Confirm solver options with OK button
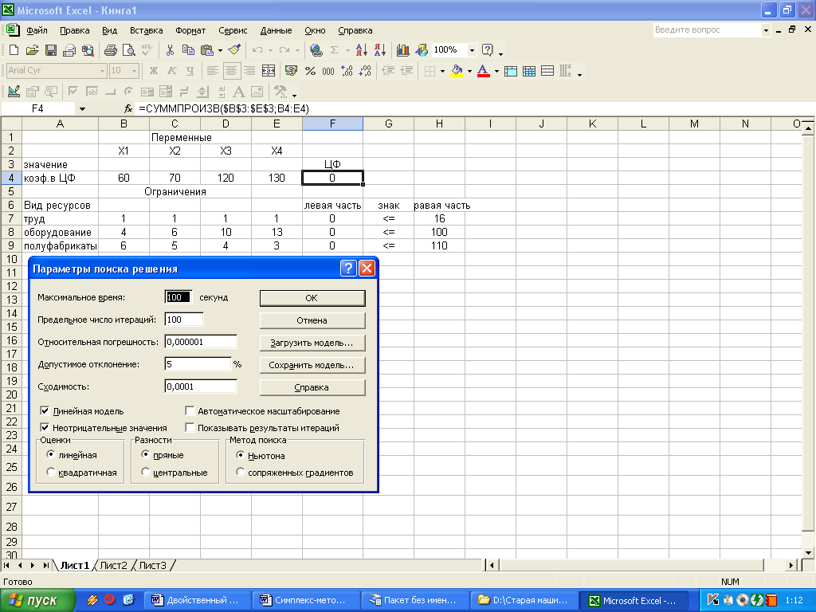Screen dimensions: 816x612 312,298
